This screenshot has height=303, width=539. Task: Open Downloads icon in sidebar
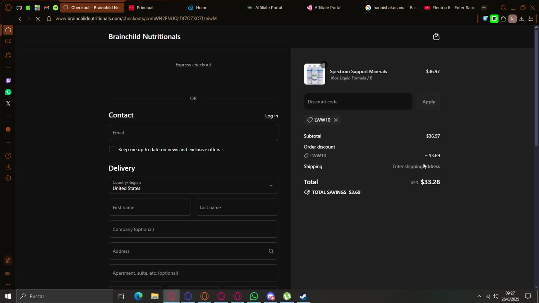[8, 167]
